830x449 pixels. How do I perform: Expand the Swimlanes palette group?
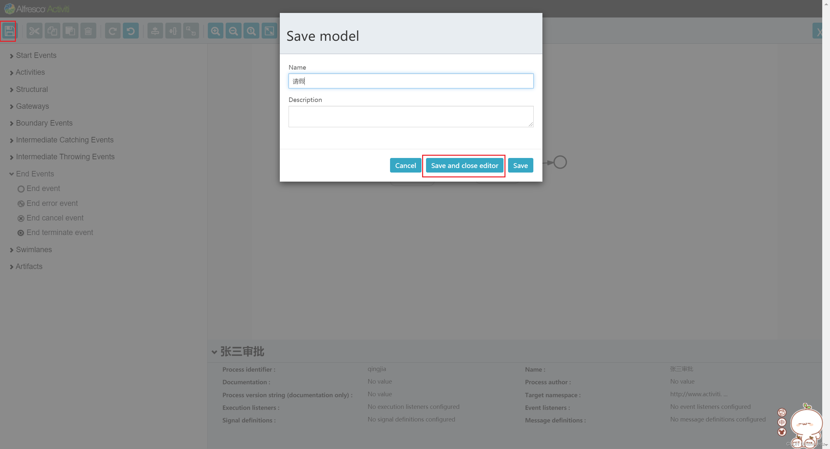pyautogui.click(x=34, y=250)
